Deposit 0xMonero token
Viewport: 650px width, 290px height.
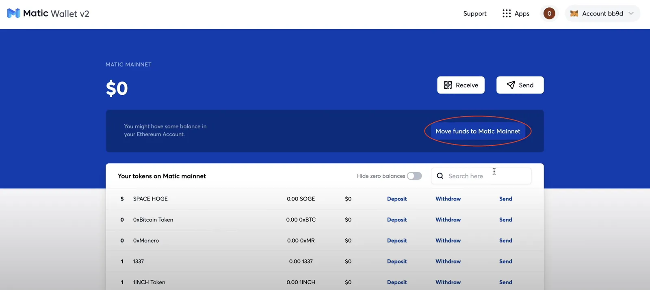tap(397, 241)
